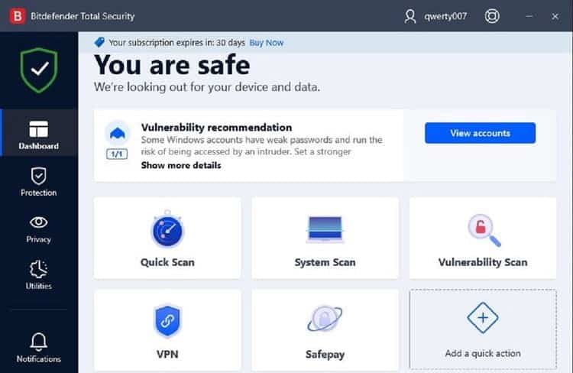573x373 pixels.
Task: Go to the Privacy section
Action: [x=38, y=229]
